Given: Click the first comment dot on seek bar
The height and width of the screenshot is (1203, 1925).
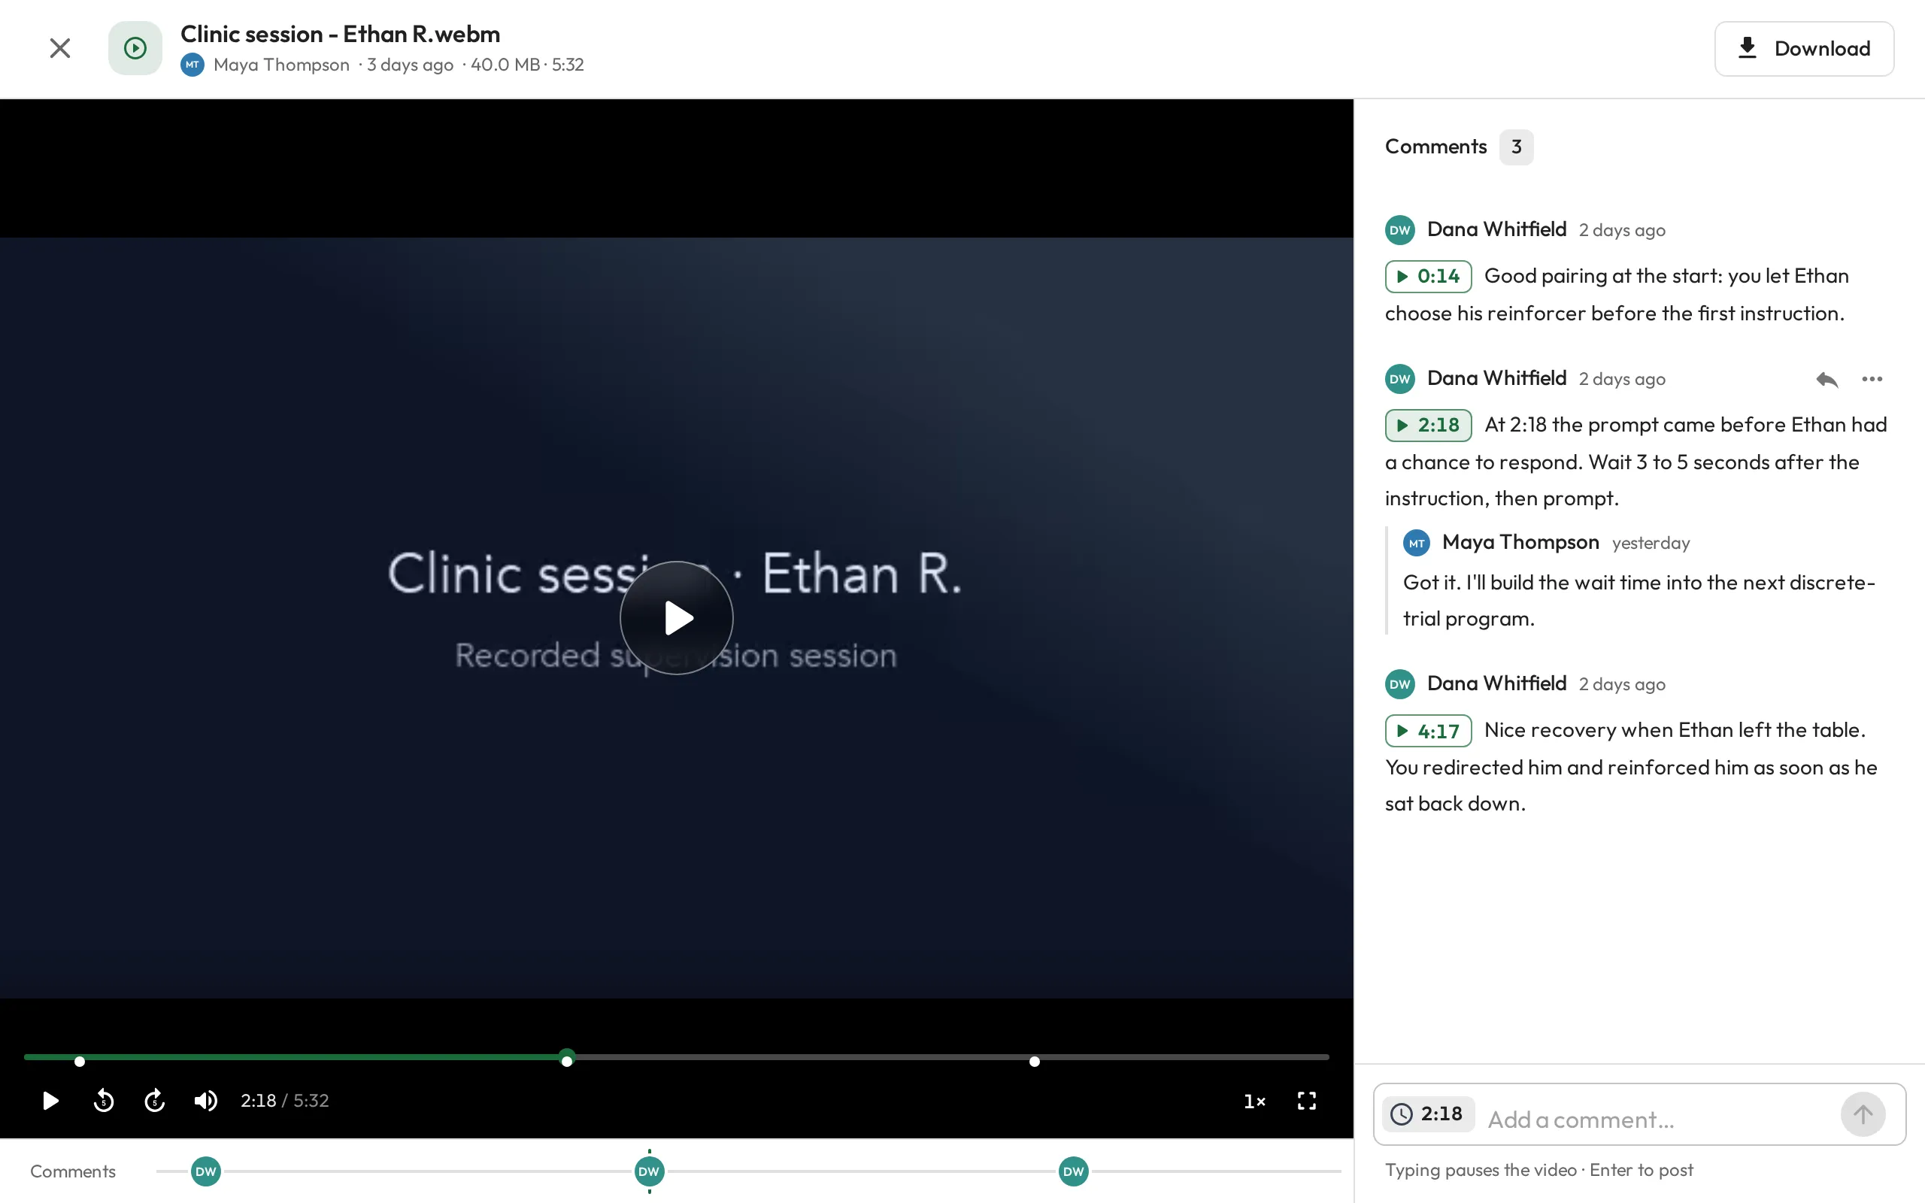Looking at the screenshot, I should pyautogui.click(x=80, y=1062).
